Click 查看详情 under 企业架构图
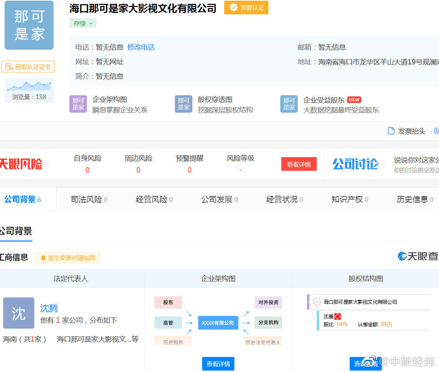Viewport: 439px width, 372px height. point(218,364)
